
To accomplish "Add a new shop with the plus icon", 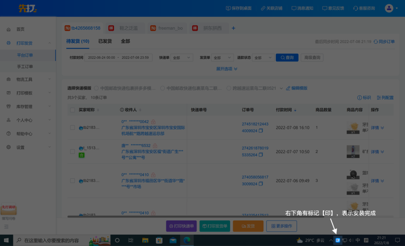I will 233,28.
